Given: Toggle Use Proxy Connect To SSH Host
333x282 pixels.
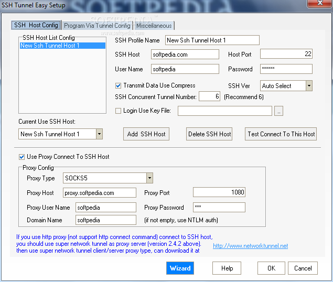Looking at the screenshot, I should (x=22, y=157).
